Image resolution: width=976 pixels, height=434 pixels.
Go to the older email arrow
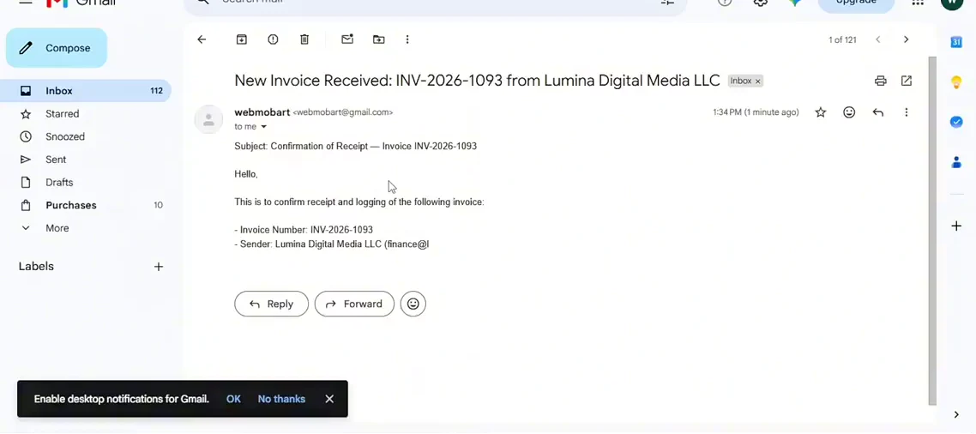(x=906, y=39)
